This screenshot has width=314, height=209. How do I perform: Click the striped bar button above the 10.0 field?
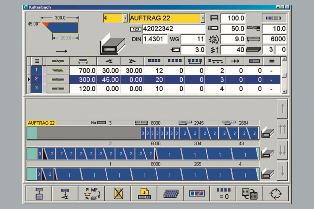pos(274,18)
